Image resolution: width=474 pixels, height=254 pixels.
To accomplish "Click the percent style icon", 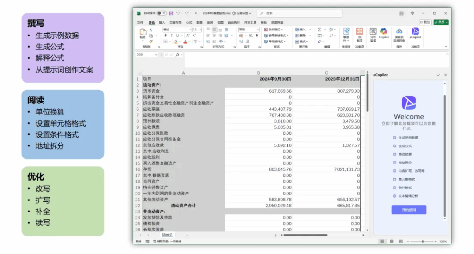I will [x=250, y=36].
